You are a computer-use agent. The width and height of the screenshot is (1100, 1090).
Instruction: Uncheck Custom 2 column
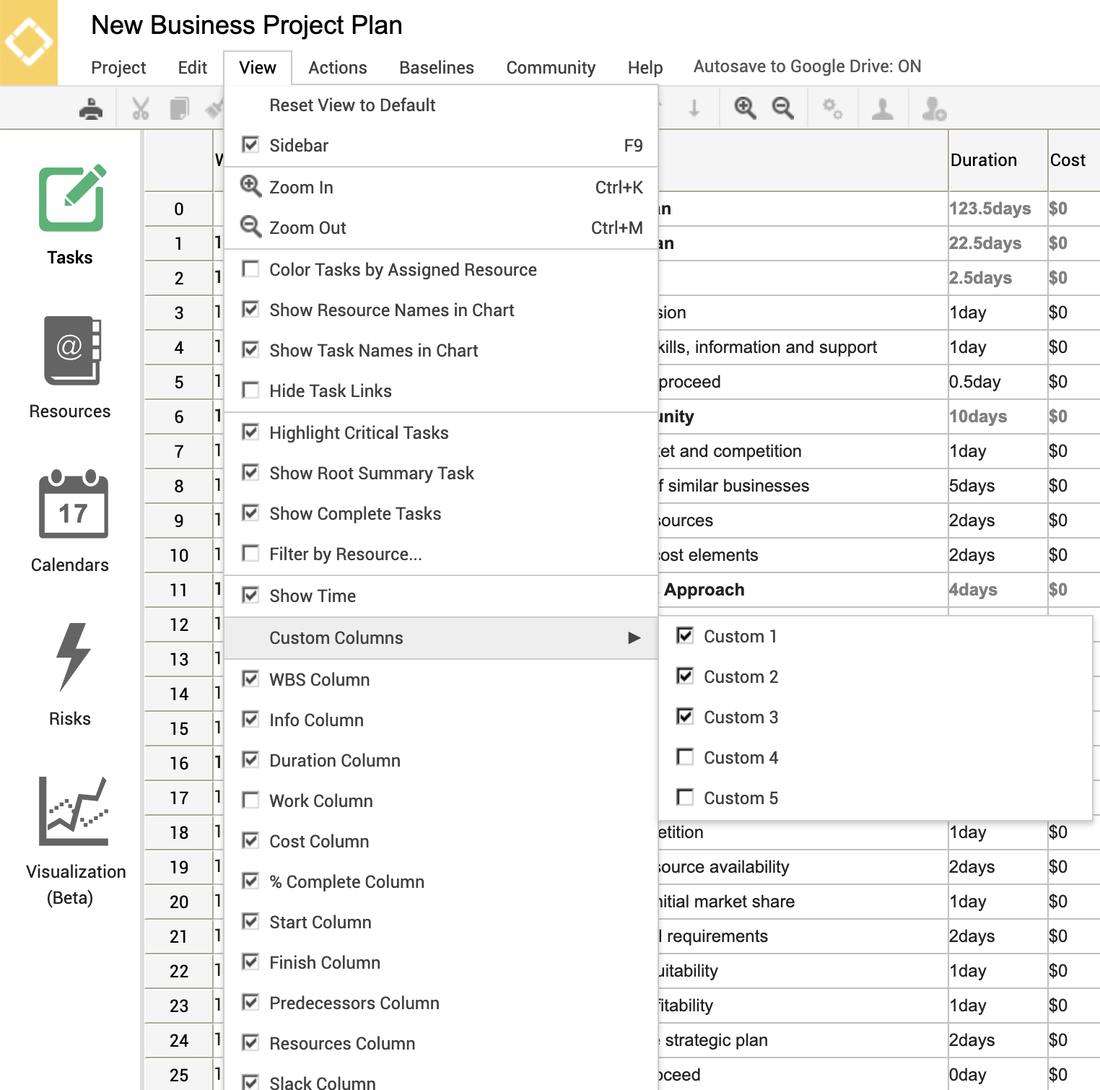[x=685, y=676]
